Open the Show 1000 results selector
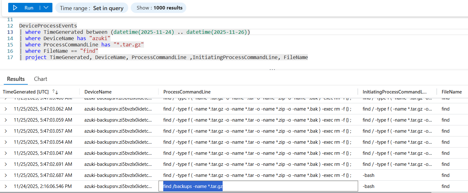 pyautogui.click(x=159, y=8)
